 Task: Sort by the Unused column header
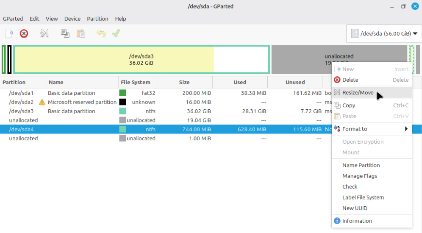[x=295, y=82]
